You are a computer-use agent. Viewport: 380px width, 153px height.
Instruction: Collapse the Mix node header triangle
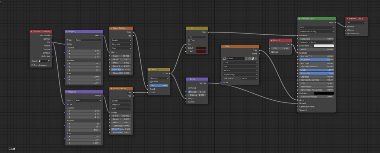point(188,28)
